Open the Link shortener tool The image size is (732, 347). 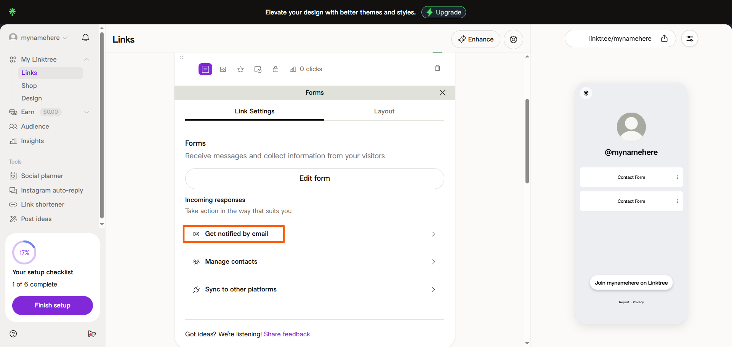pos(43,204)
